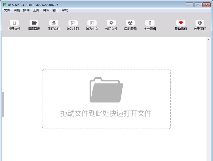The height and width of the screenshot is (161, 213).
Task: Maximize the Replace C4DSTR window
Action: click(x=198, y=5)
